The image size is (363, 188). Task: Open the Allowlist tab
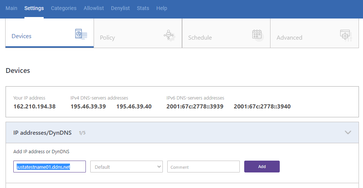pyautogui.click(x=94, y=8)
